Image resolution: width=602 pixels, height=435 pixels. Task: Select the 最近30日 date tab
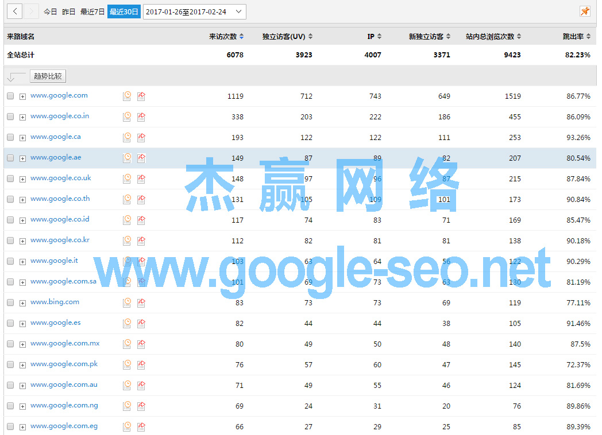tap(124, 12)
